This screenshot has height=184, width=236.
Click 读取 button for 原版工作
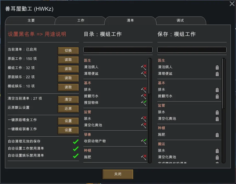pos(68,60)
